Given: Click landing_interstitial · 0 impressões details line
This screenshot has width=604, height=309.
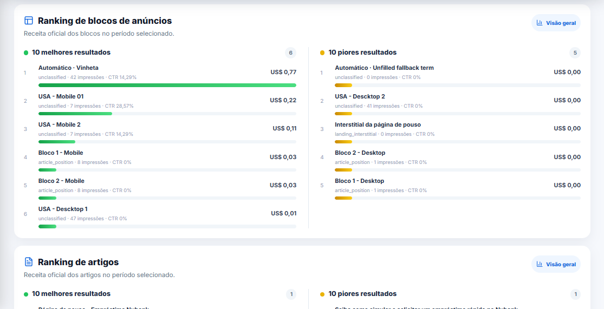Looking at the screenshot, I should [x=385, y=134].
